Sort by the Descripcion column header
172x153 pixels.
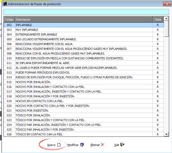click(84, 20)
